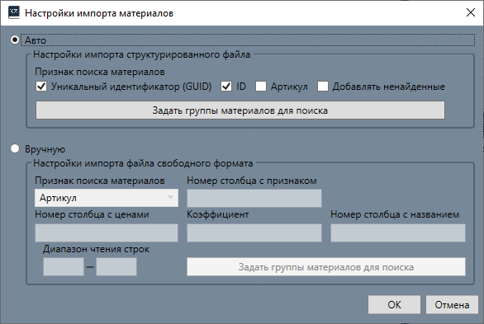Confirm settings with OK button

tap(394, 304)
